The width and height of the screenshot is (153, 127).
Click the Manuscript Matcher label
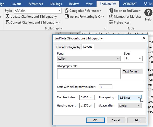click(127, 17)
